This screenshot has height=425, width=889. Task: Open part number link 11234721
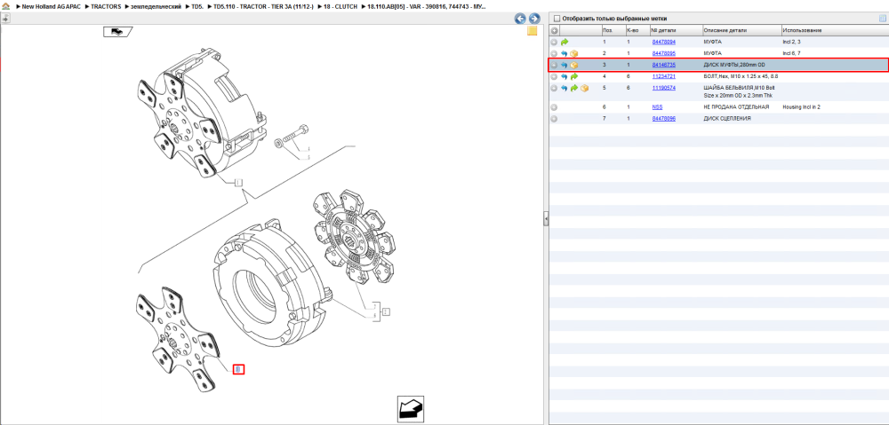coord(663,75)
